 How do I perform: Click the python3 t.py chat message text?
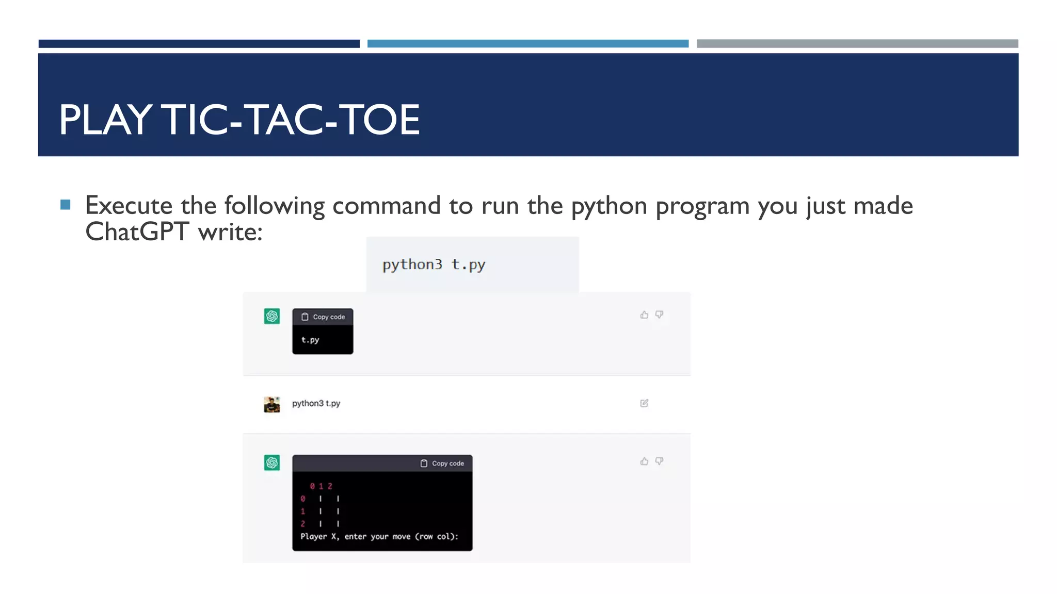pyautogui.click(x=316, y=403)
